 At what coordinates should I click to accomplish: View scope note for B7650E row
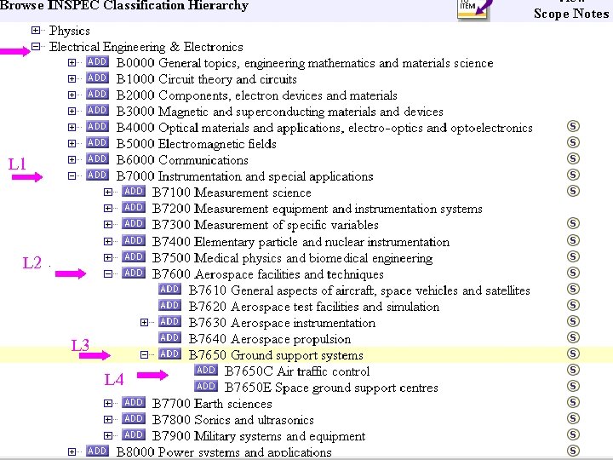[573, 386]
